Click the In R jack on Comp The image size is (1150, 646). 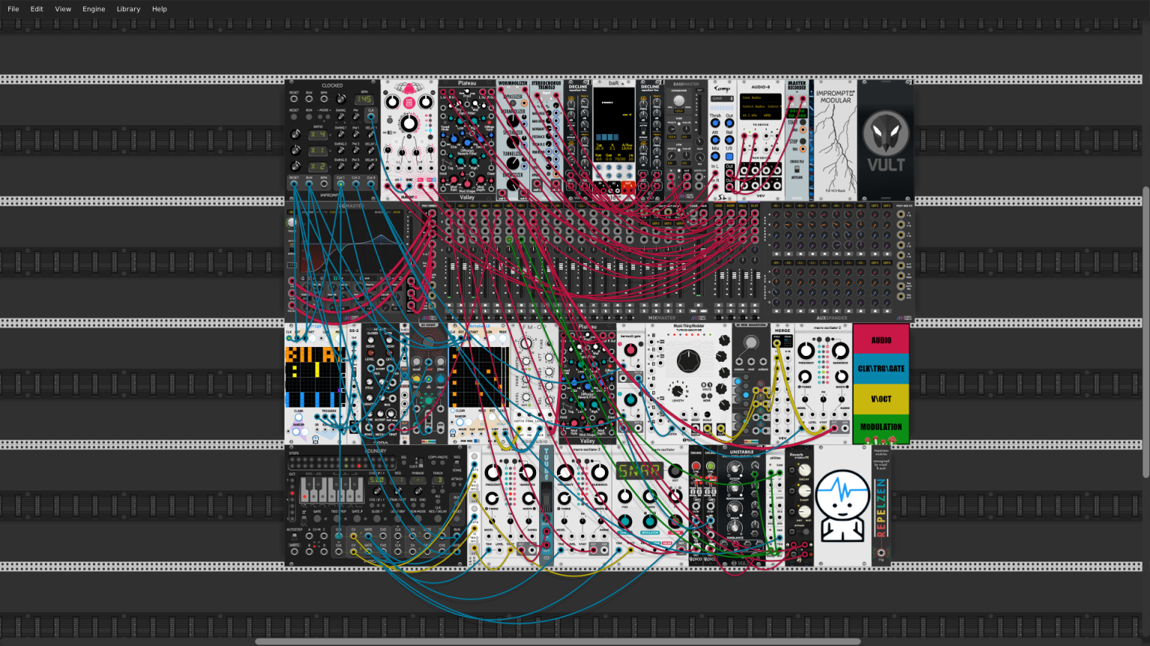point(715,187)
